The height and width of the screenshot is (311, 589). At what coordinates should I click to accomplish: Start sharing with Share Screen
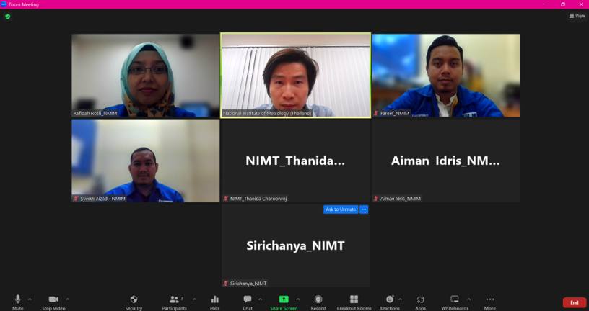point(284,299)
